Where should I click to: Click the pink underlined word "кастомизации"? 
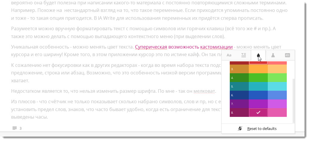click(x=216, y=47)
